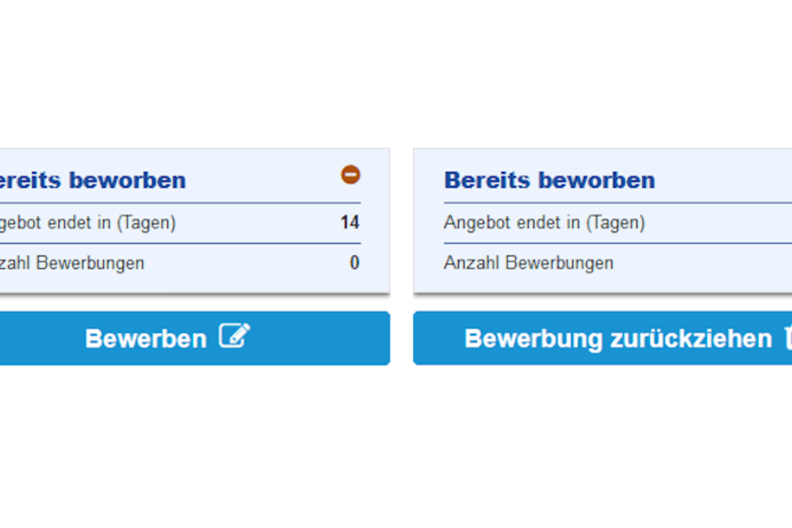Click the word Anzahl in the right card
792x528 pixels.
click(471, 262)
